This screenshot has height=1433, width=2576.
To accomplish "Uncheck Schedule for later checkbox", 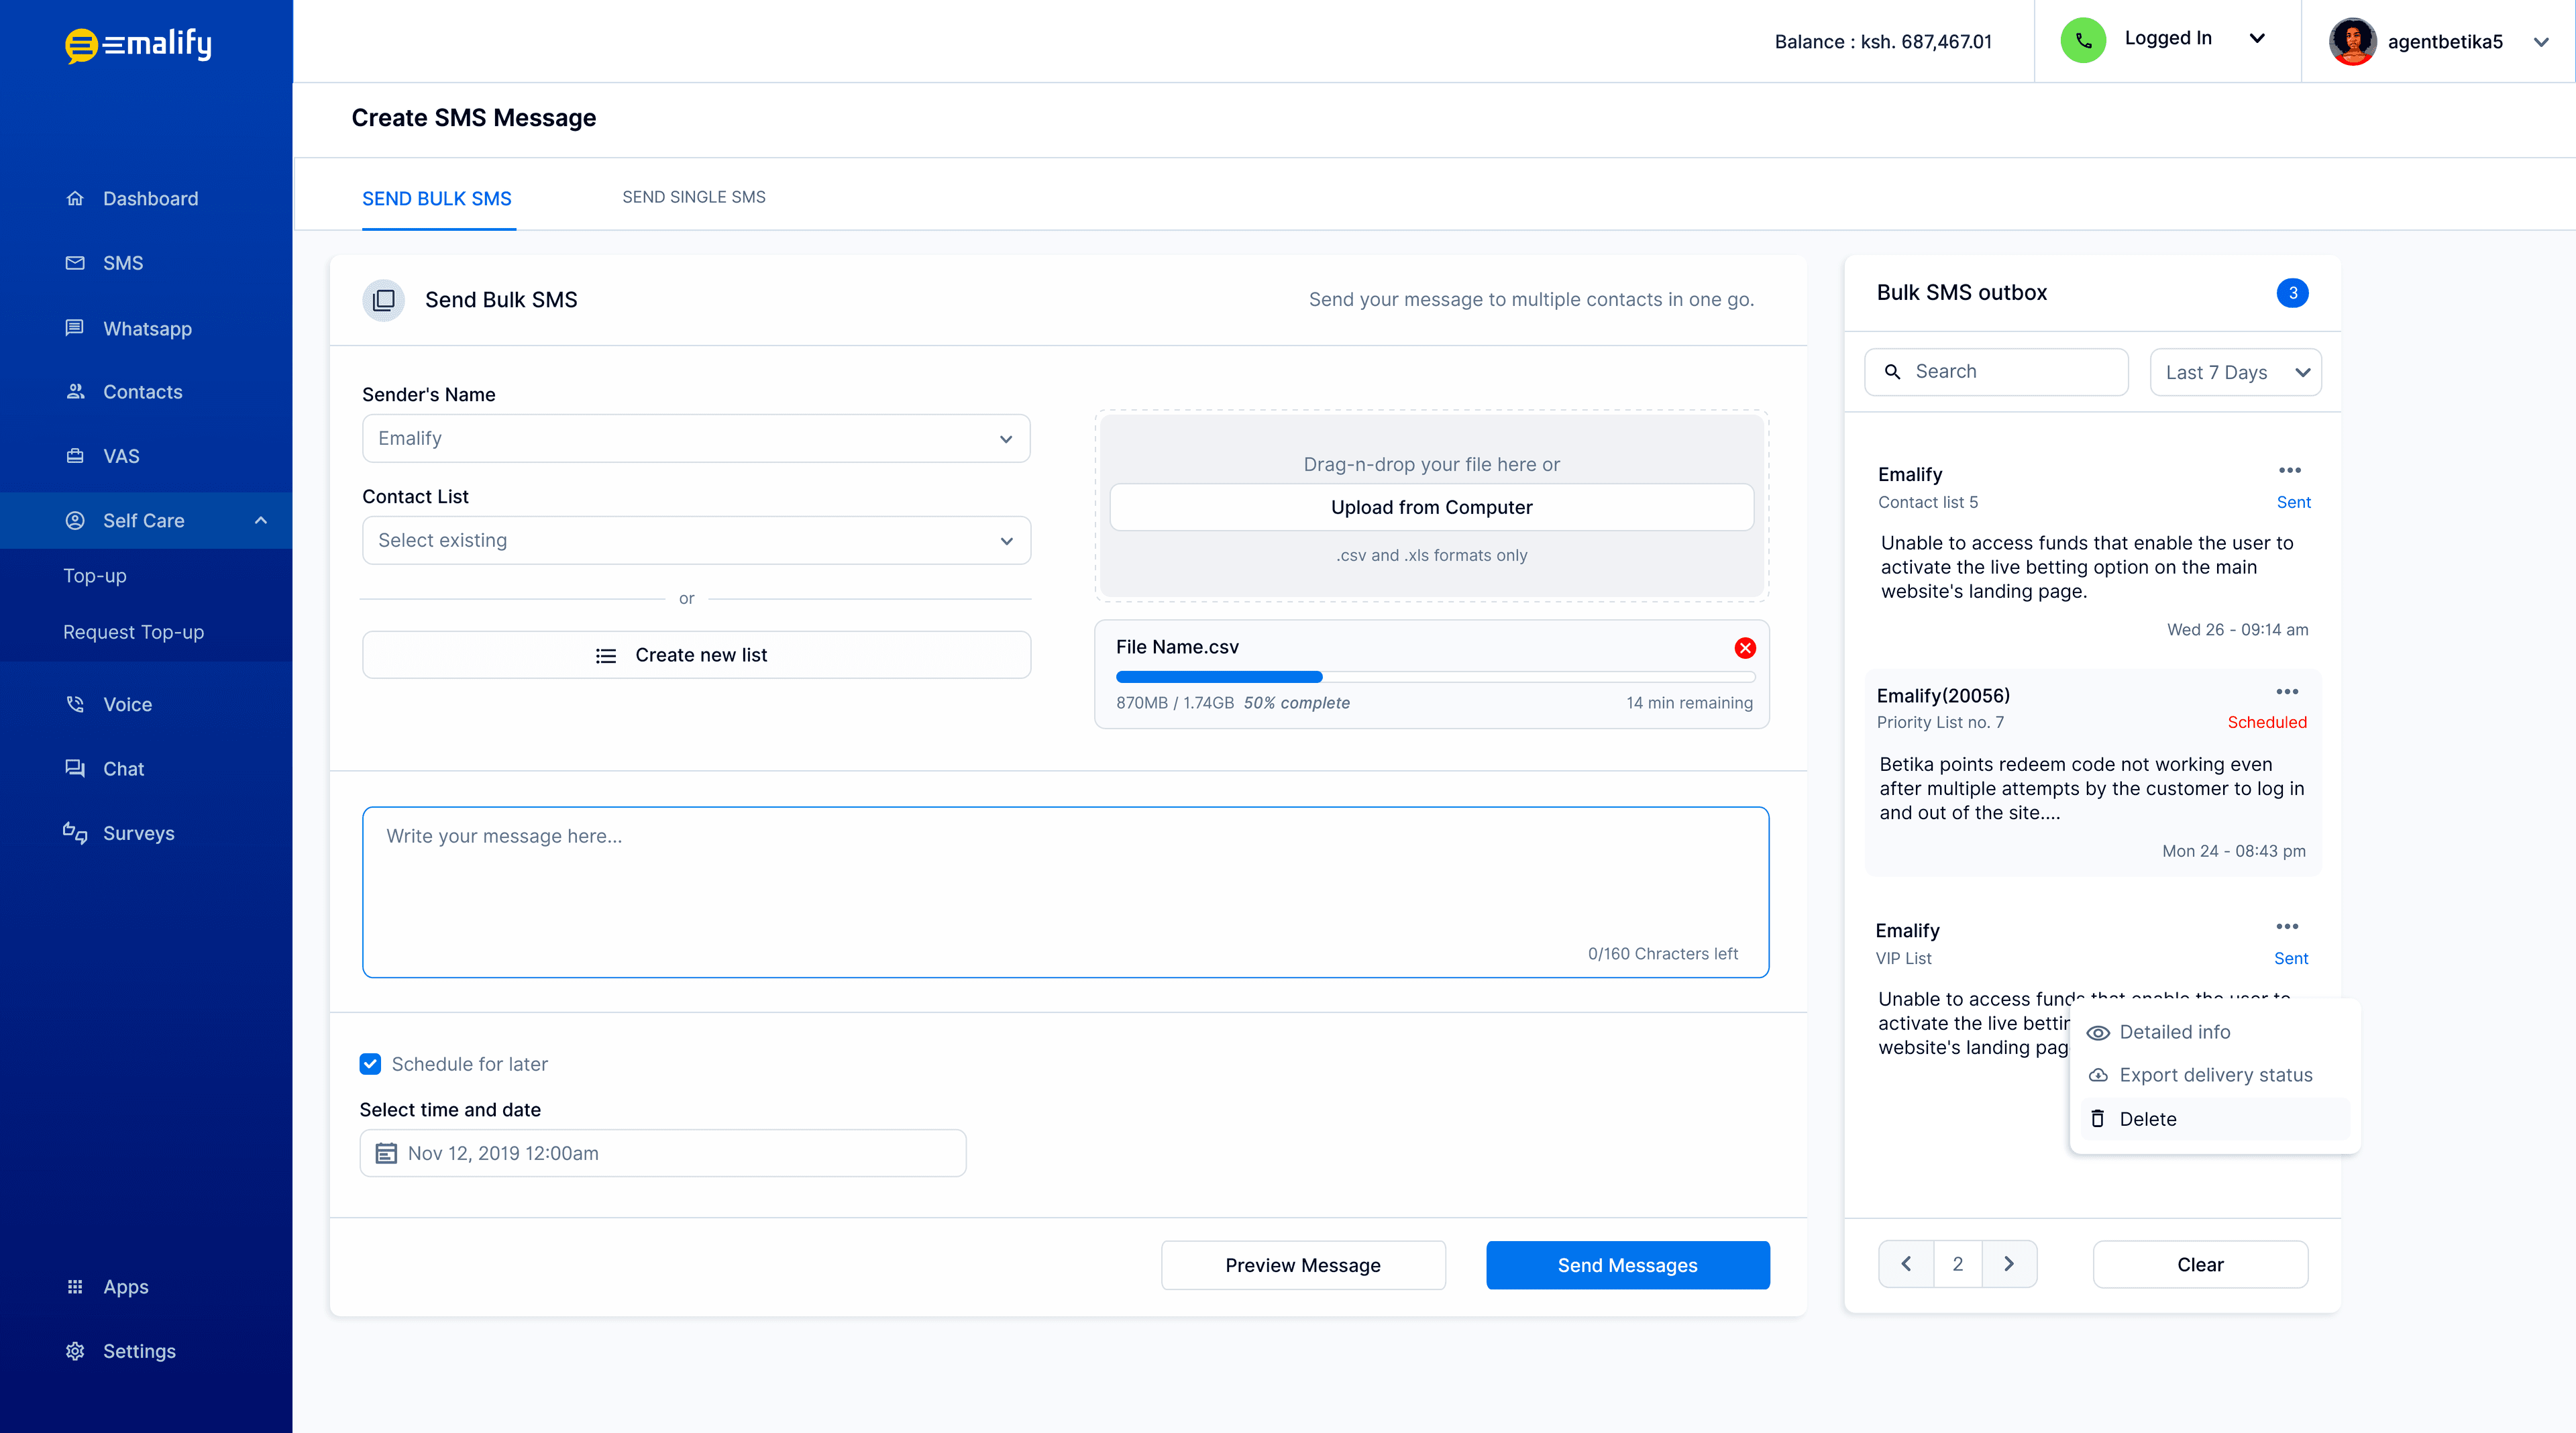I will pyautogui.click(x=371, y=1064).
